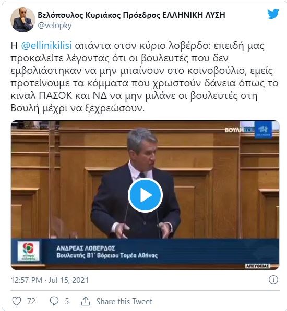Click the Twitter bird logo
The image size is (287, 311).
pyautogui.click(x=273, y=14)
